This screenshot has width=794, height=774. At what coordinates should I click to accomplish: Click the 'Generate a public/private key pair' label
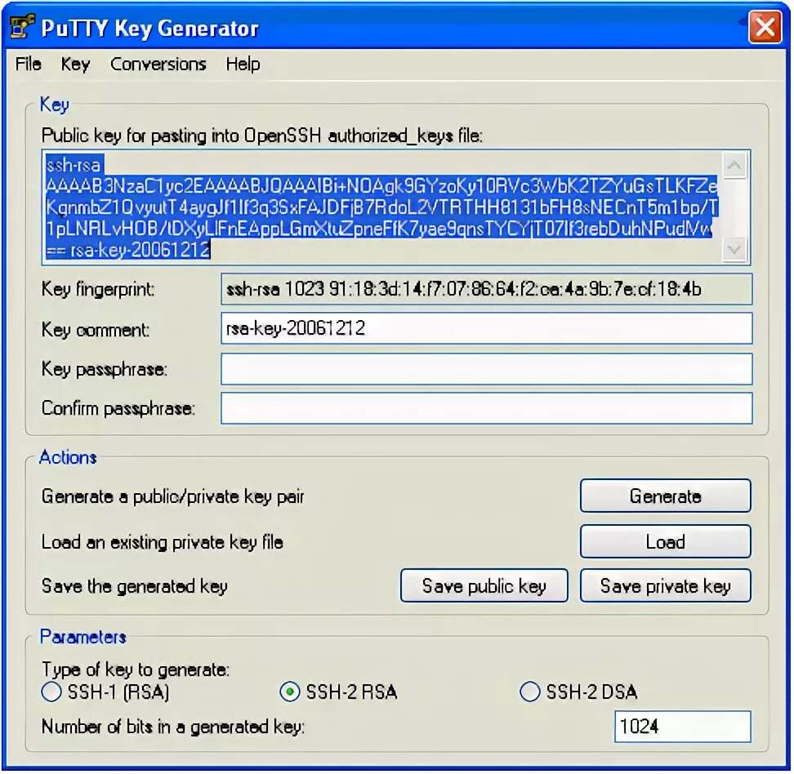coord(172,496)
